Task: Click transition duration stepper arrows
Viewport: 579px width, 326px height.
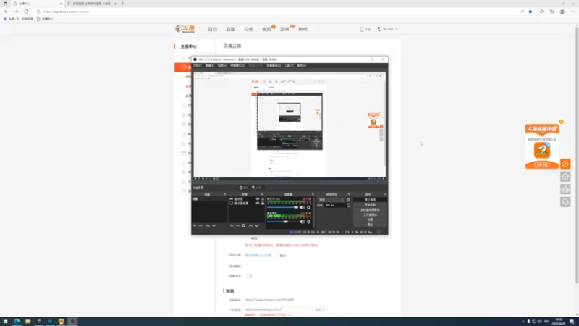Action: 349,205
